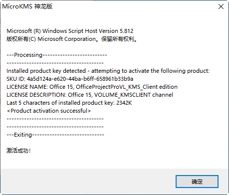Image resolution: width=229 pixels, height=195 pixels.
Task: Click the SKU ID label
Action: coord(16,79)
